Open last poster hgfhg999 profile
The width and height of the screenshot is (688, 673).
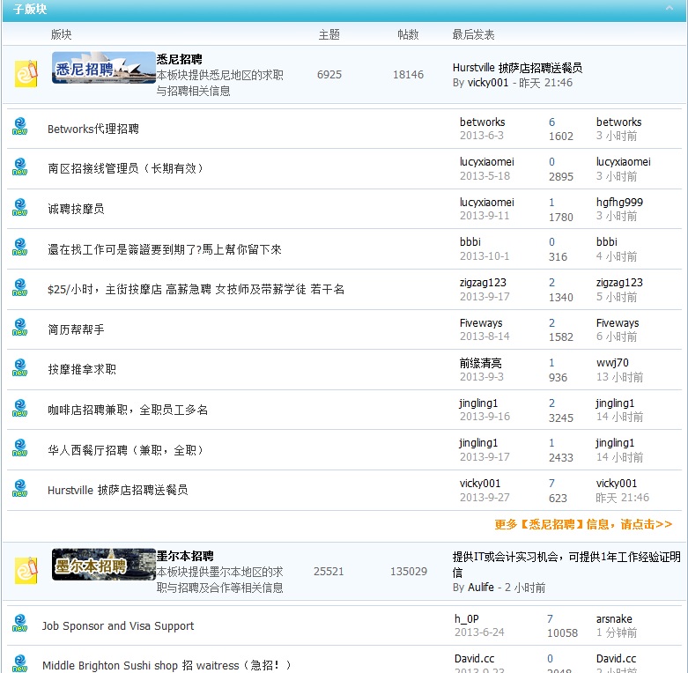point(619,202)
